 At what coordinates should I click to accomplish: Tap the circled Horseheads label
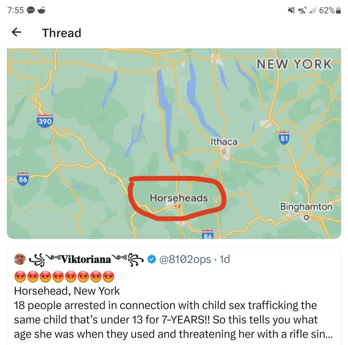click(x=179, y=197)
